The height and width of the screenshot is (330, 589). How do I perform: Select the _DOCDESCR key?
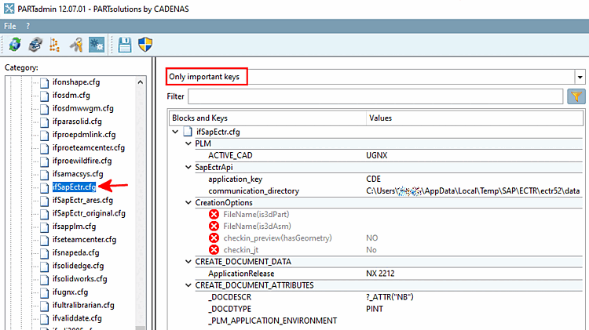point(230,297)
